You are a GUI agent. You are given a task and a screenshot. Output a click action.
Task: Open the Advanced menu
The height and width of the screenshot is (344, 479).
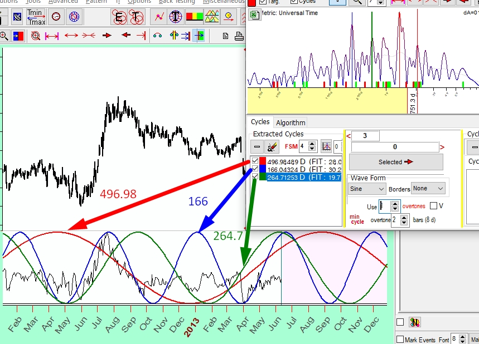[62, 2]
